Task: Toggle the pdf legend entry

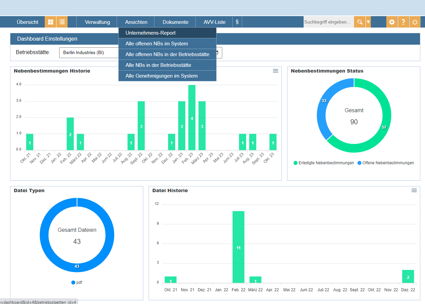Action: click(x=77, y=283)
